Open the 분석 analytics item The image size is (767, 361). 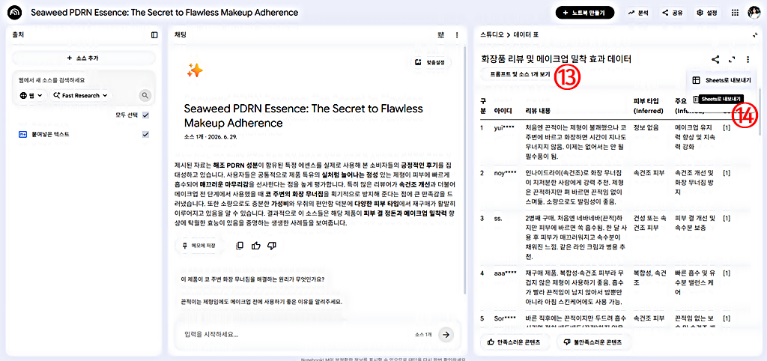point(638,13)
